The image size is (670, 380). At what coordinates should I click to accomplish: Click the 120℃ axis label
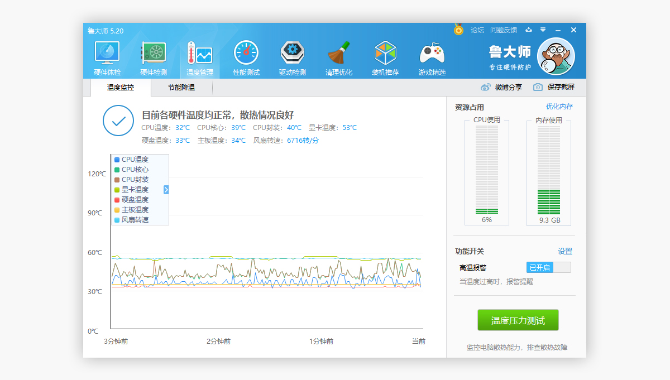pos(97,174)
